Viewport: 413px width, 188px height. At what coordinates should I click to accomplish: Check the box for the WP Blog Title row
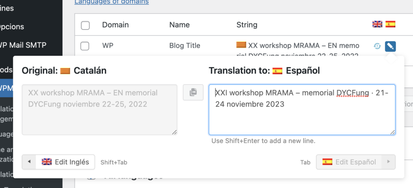click(x=85, y=46)
